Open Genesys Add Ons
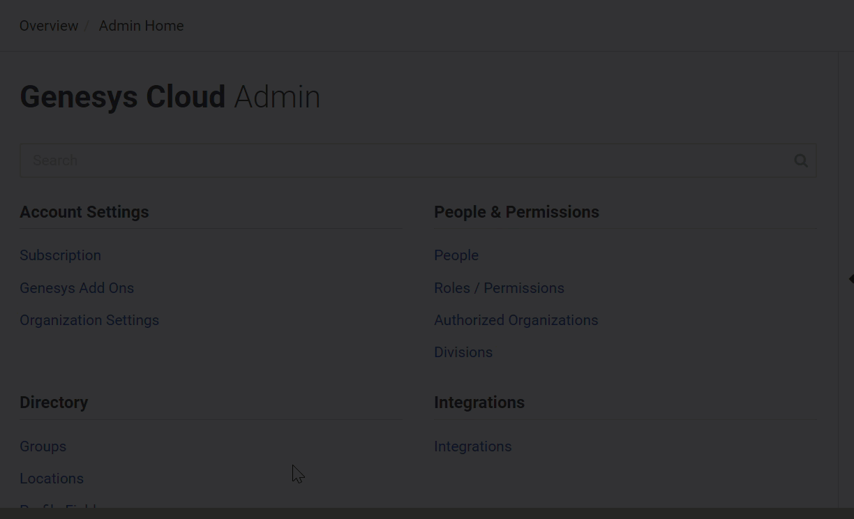Image resolution: width=854 pixels, height=519 pixels. tap(77, 288)
